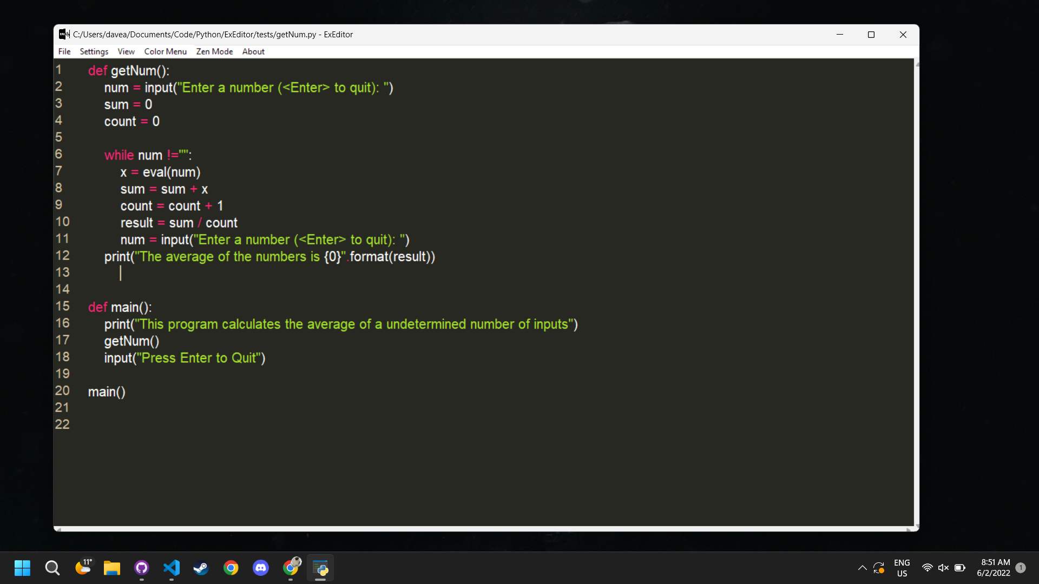Open Wi-Fi network settings in tray

(927, 568)
